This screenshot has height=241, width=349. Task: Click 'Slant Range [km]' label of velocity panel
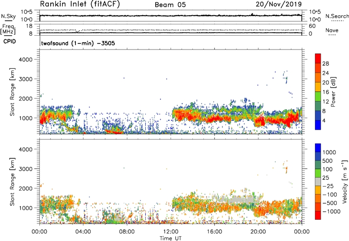coord(12,181)
